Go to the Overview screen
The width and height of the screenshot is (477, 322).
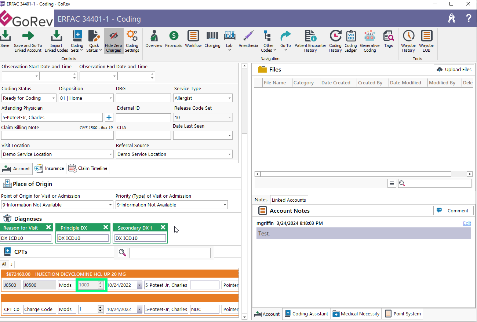154,39
